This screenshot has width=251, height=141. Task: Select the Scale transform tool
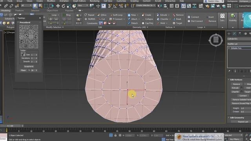(x=69, y=6)
